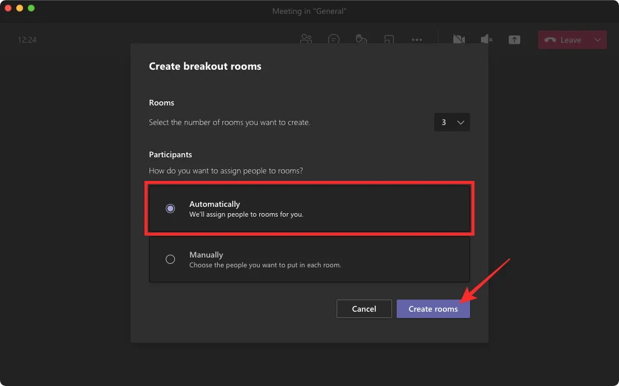Start screen sharing
Image resolution: width=619 pixels, height=386 pixels.
pyautogui.click(x=514, y=39)
